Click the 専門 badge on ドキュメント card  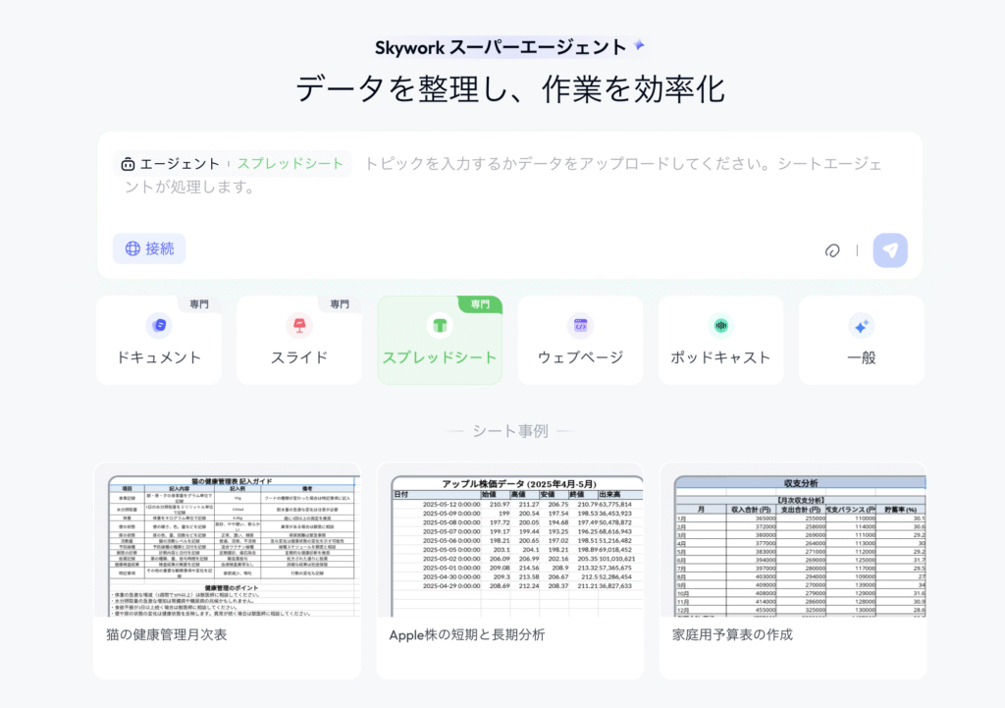click(199, 304)
